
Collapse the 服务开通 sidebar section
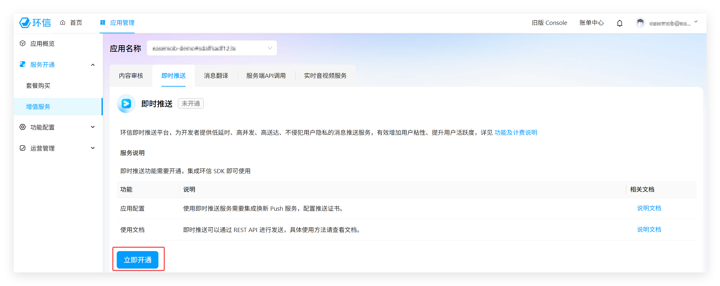pyautogui.click(x=93, y=65)
